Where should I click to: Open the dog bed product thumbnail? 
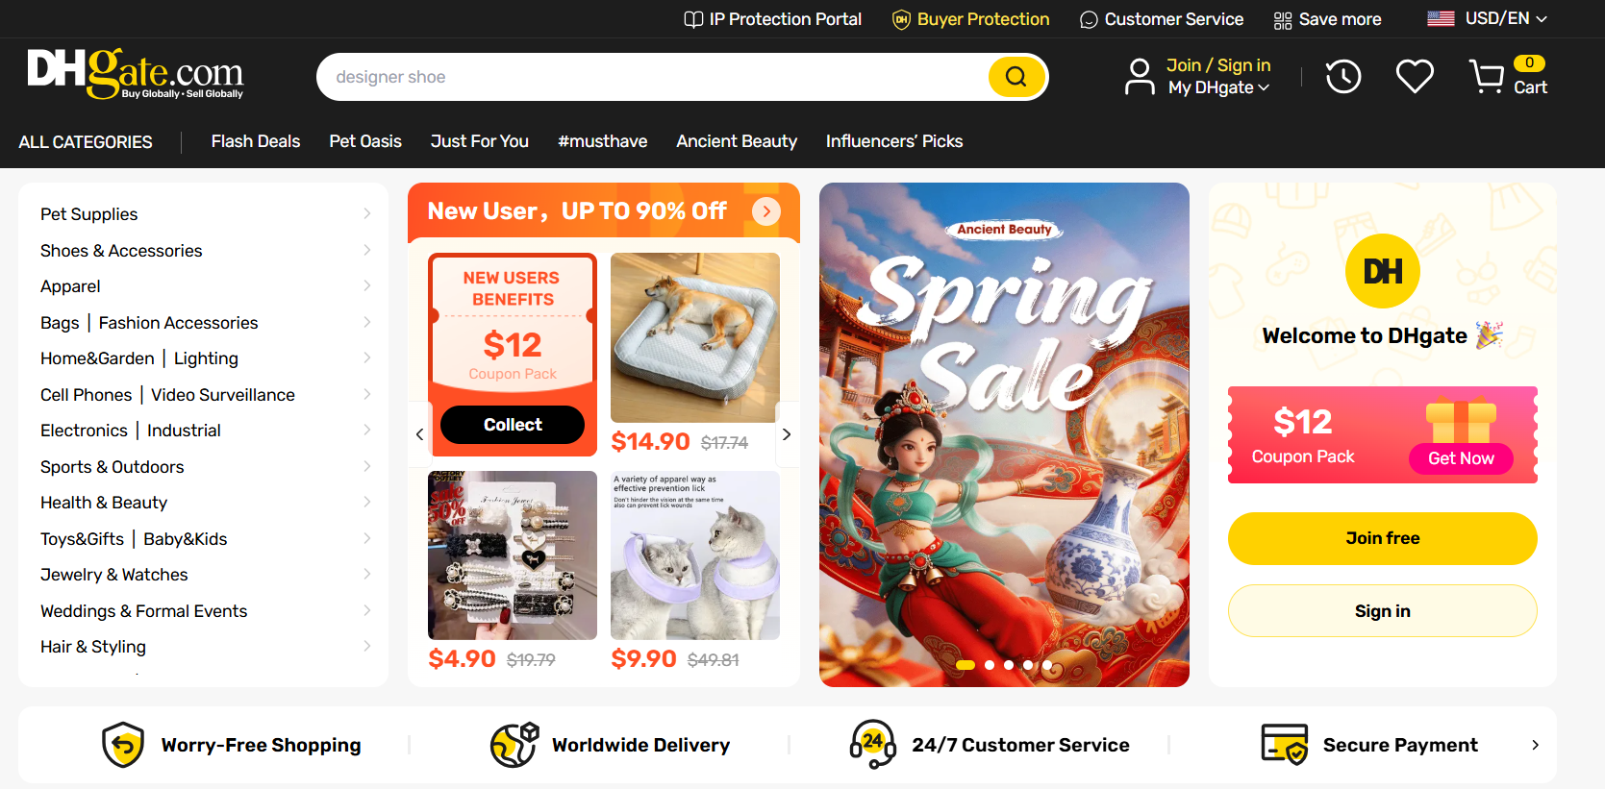[x=695, y=337]
